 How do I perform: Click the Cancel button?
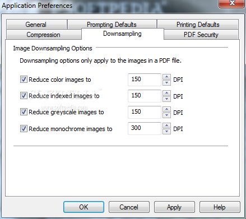tap(129, 207)
